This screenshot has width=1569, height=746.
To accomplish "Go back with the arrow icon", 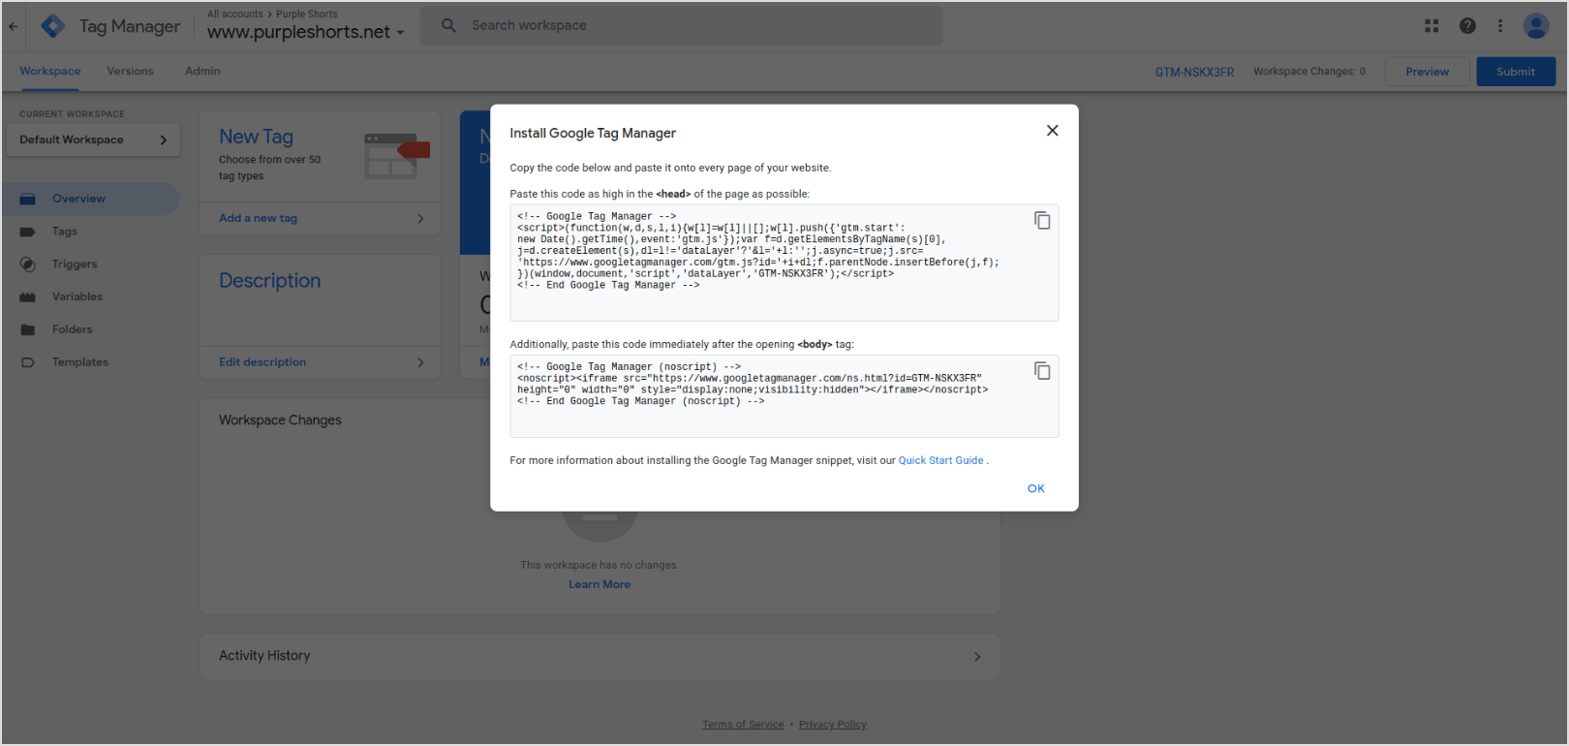I will point(14,26).
